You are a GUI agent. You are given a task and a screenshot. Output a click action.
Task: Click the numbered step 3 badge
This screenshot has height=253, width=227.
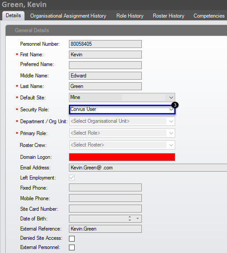point(175,105)
